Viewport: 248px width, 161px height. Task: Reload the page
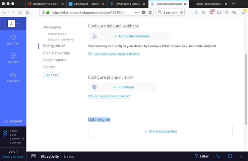[20, 12]
